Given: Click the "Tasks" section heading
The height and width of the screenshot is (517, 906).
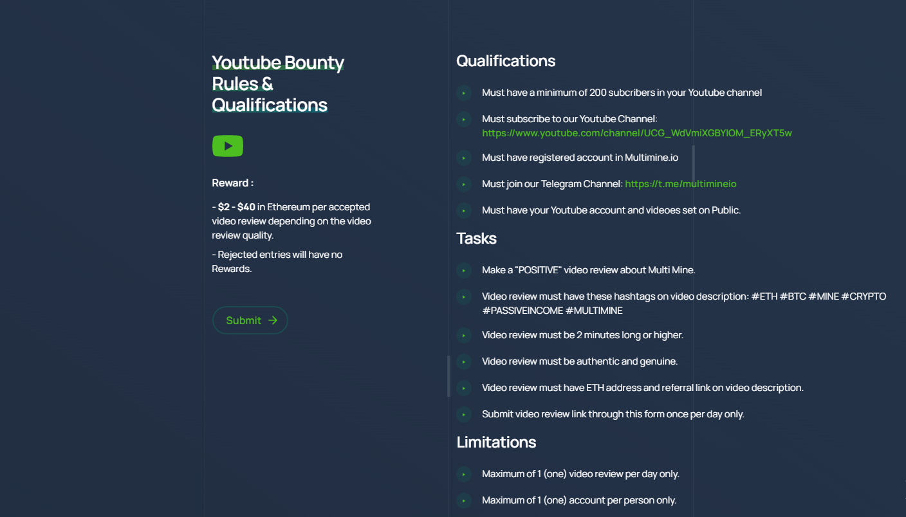Looking at the screenshot, I should [x=477, y=239].
